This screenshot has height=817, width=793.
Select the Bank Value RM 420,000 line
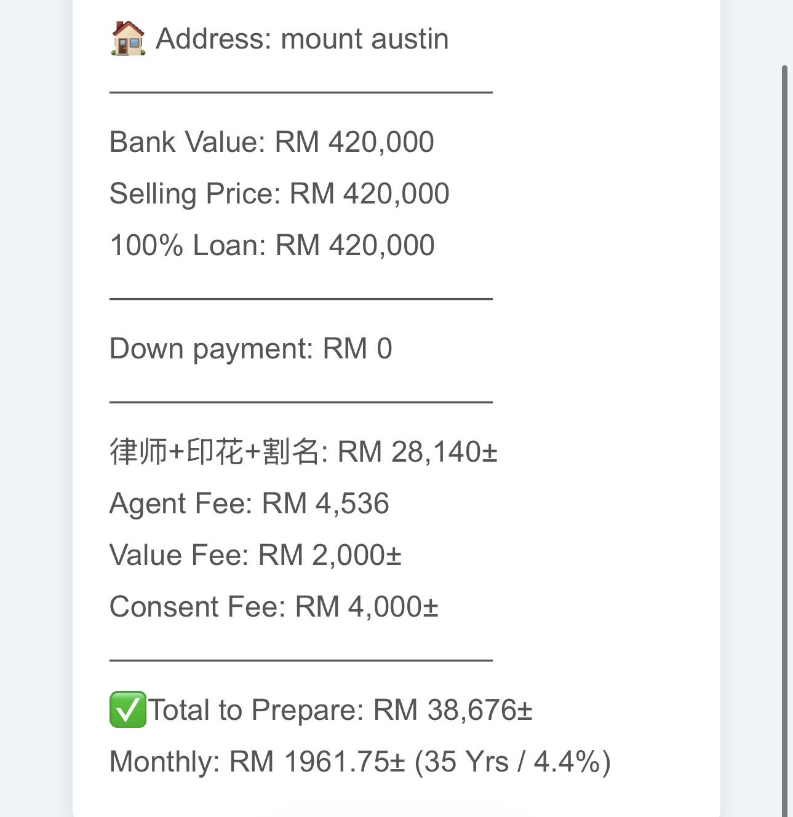click(x=271, y=142)
